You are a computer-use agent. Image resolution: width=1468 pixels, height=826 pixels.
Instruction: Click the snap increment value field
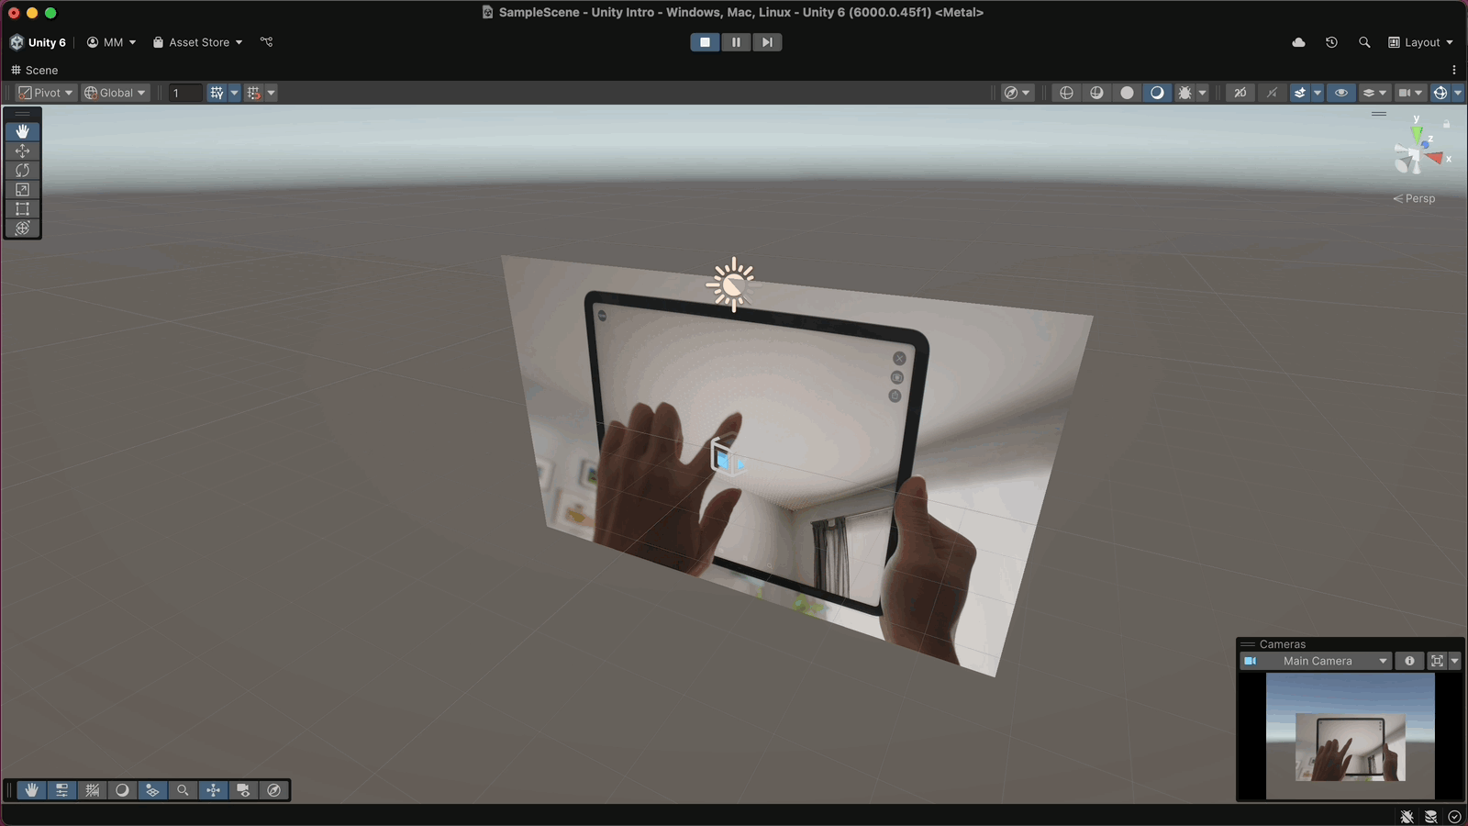[184, 93]
